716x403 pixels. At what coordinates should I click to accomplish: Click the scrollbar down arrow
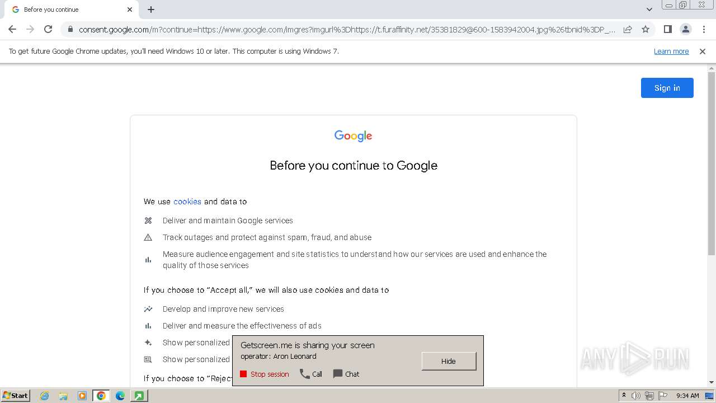tap(712, 382)
